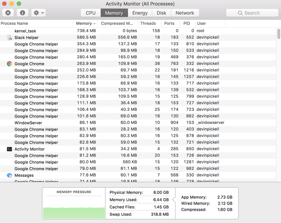Select Google Chrome Helper using 101.6 MB
281x223 pixels.
click(x=138, y=116)
